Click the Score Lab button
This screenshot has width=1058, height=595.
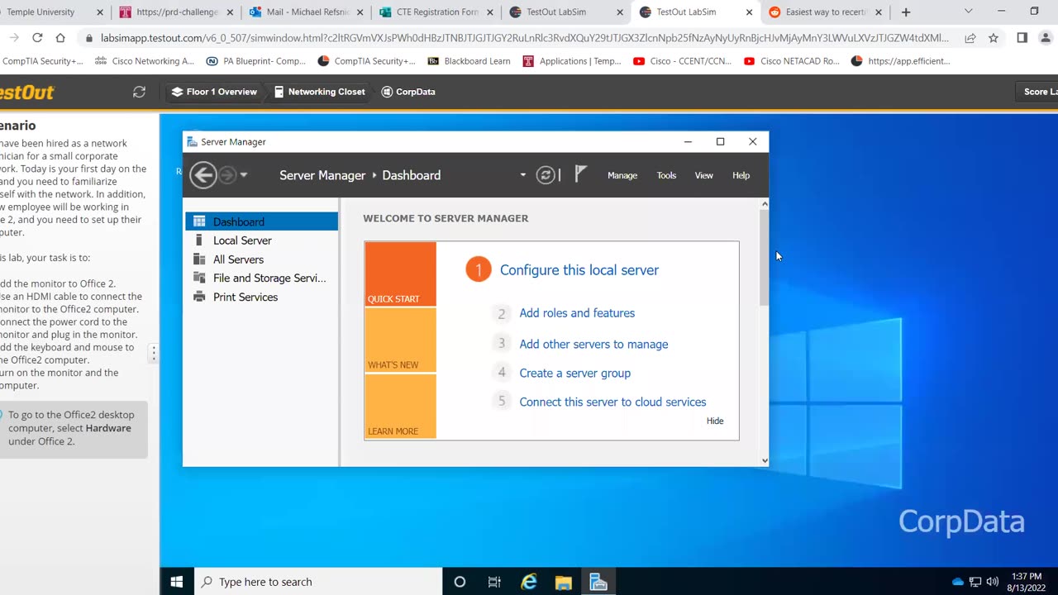pos(1038,92)
